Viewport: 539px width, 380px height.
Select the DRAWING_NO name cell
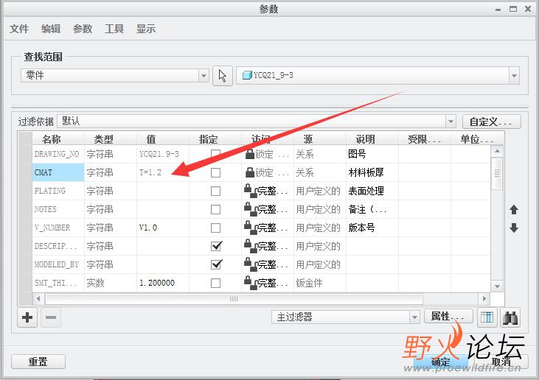58,154
